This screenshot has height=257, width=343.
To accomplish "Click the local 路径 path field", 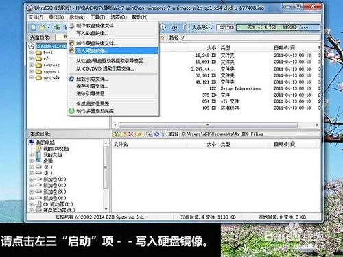I will click(250, 134).
